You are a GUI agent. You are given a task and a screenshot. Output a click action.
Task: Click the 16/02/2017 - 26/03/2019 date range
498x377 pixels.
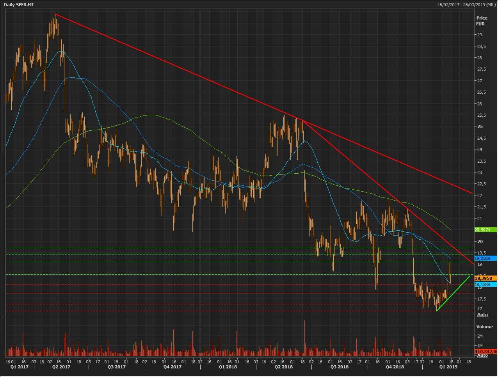[466, 4]
